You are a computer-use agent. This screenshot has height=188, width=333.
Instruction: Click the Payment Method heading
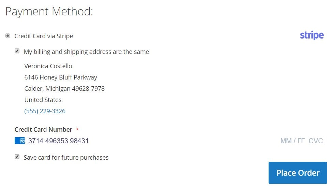tap(49, 12)
